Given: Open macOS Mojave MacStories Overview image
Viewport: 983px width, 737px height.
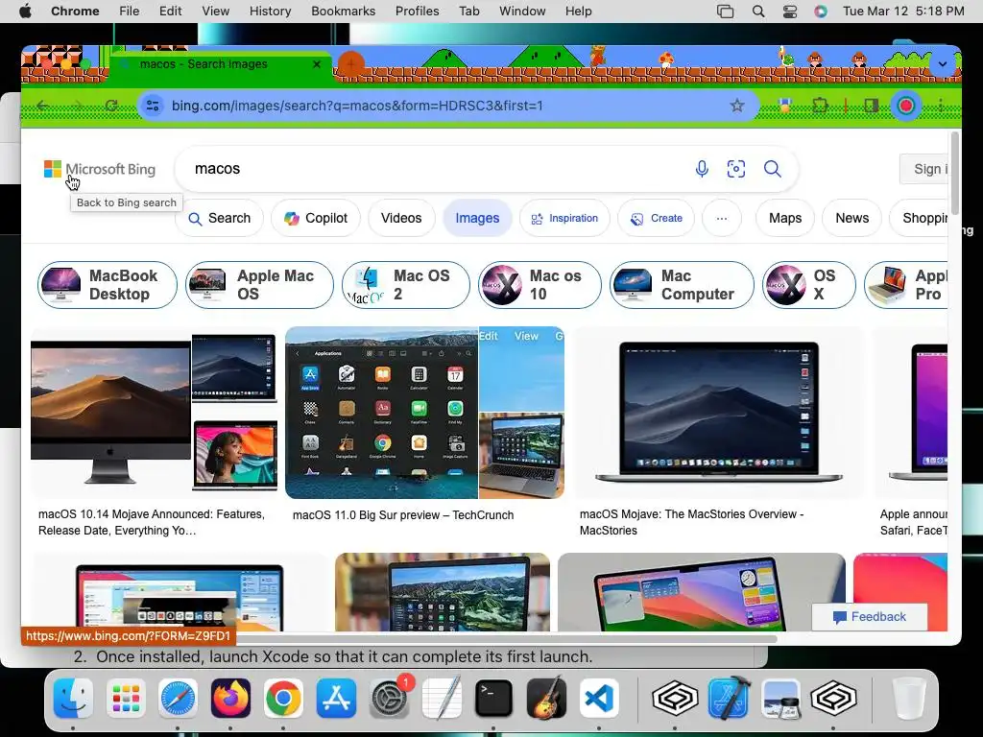Looking at the screenshot, I should (718, 413).
